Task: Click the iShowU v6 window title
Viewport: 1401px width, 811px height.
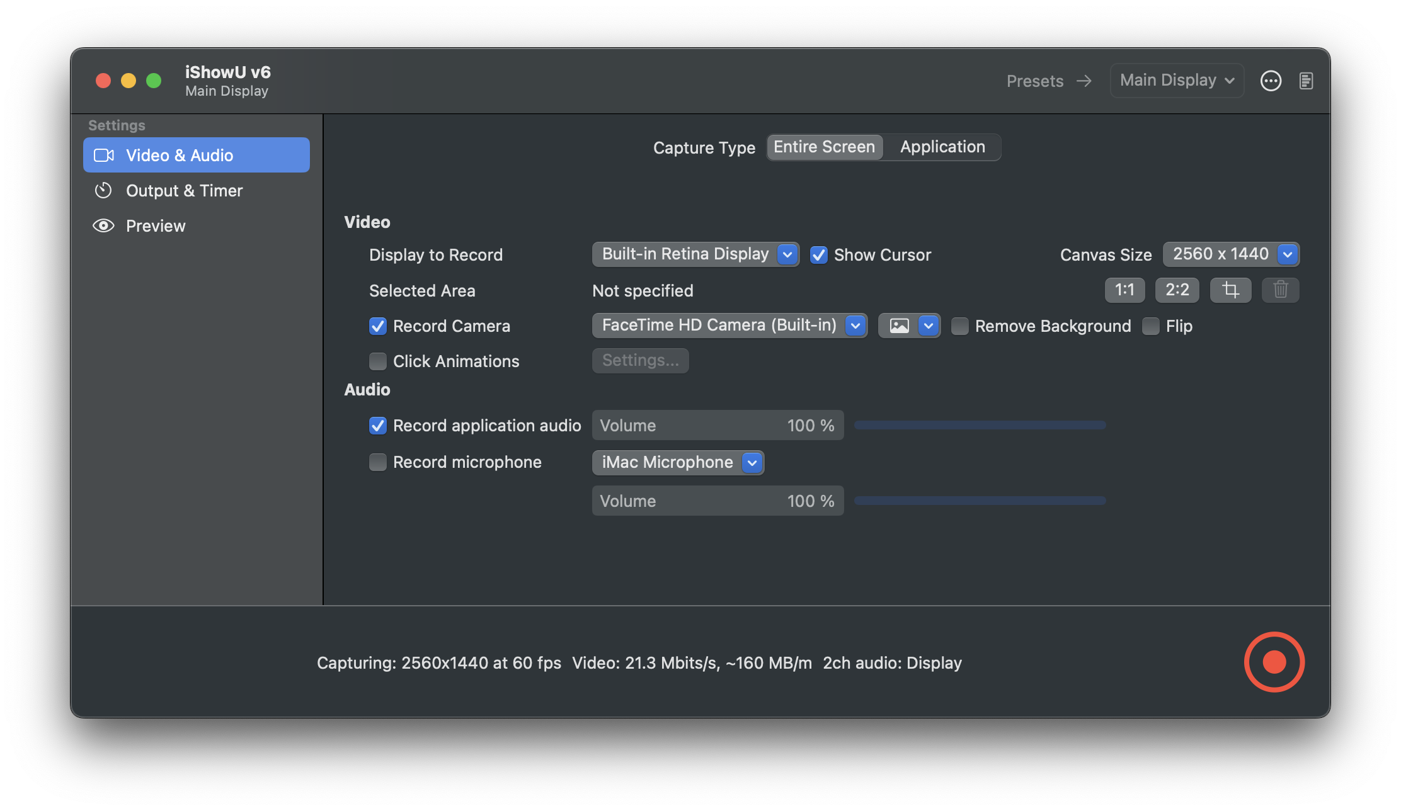Action: pos(227,72)
